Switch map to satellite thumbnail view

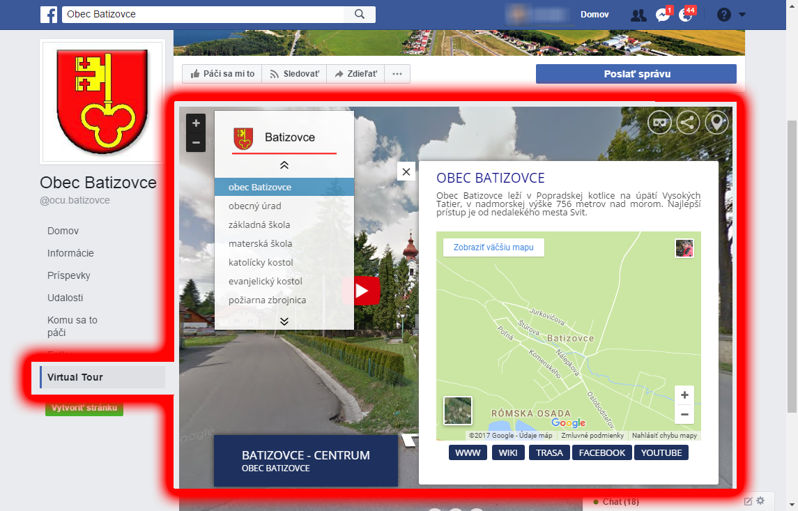[457, 410]
